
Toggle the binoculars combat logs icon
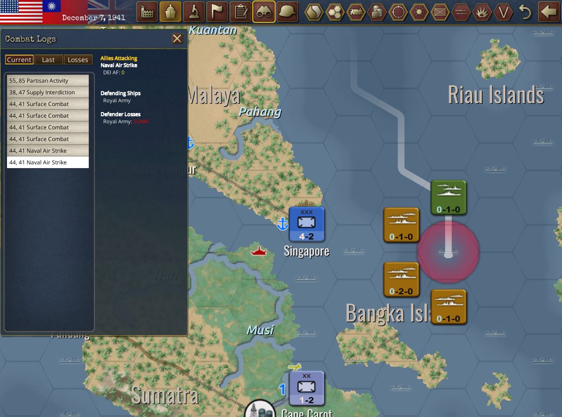click(264, 12)
